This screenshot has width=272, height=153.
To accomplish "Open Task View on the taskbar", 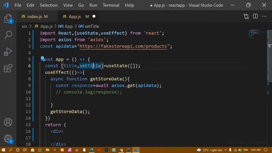I will 25,150.
